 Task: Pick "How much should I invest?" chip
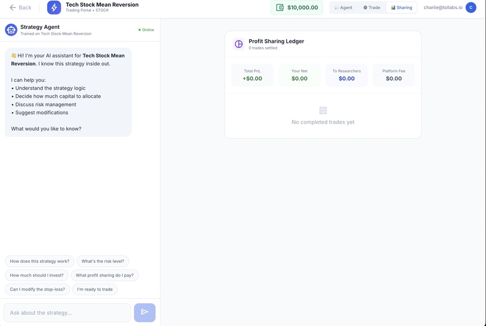click(37, 275)
